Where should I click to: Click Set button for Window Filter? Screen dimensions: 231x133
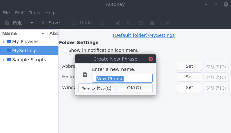pos(189,87)
